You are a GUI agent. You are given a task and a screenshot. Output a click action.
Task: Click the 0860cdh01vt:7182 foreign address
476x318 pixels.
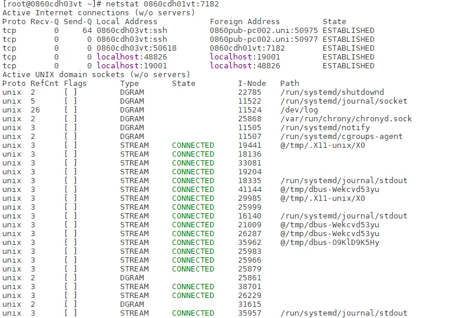click(x=247, y=48)
